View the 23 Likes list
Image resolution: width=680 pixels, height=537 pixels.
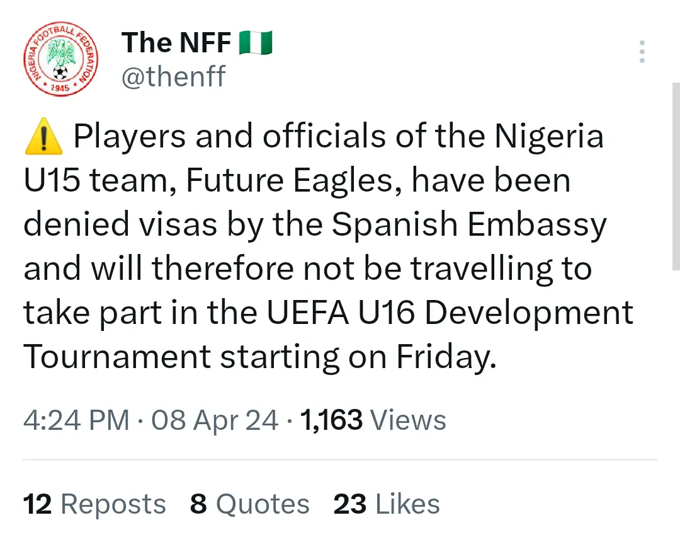pyautogui.click(x=386, y=504)
